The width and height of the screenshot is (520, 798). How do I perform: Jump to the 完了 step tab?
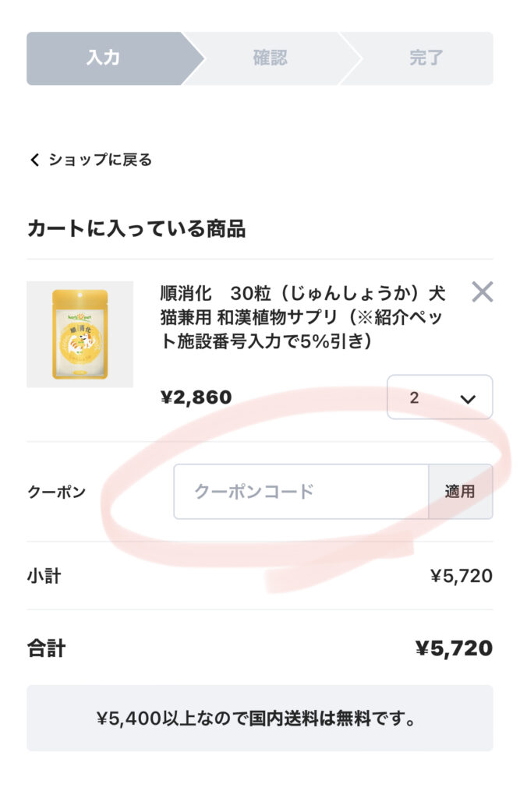[x=426, y=58]
